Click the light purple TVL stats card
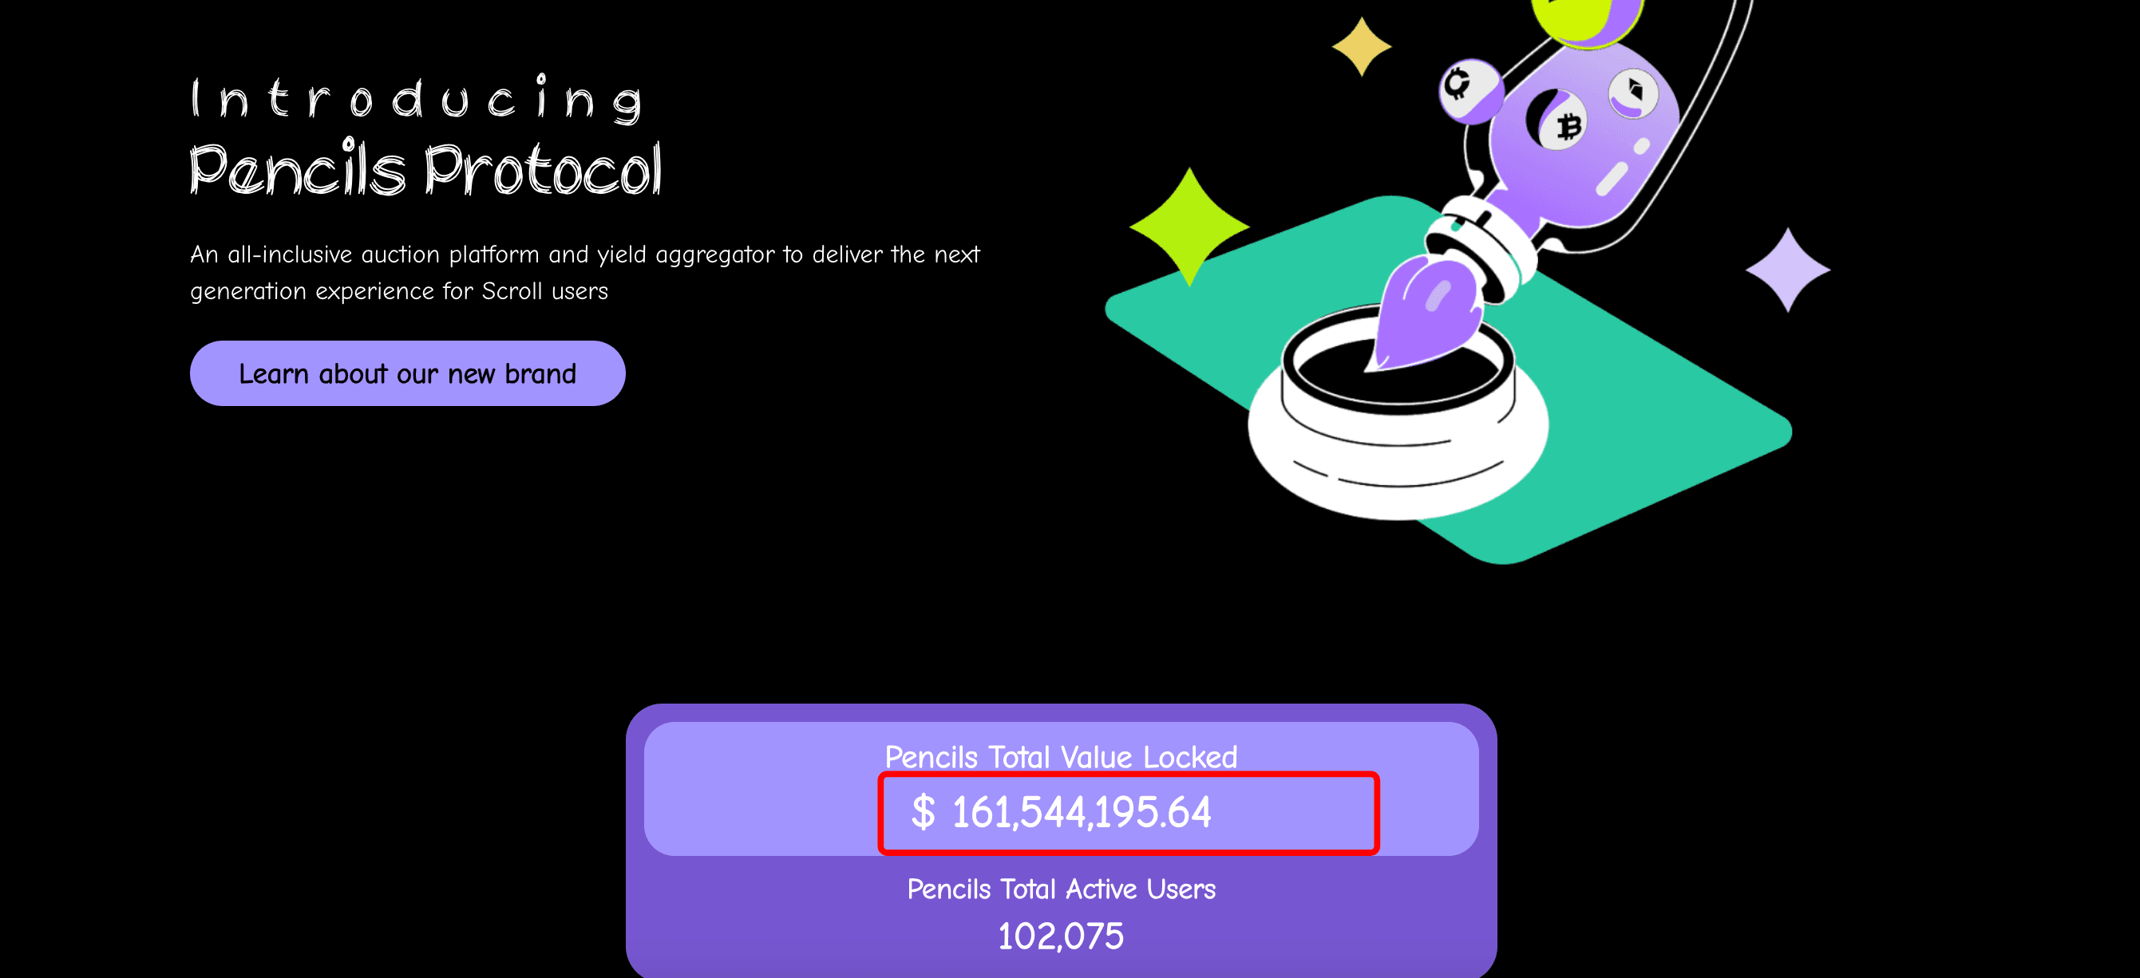The image size is (2140, 978). pos(1061,789)
